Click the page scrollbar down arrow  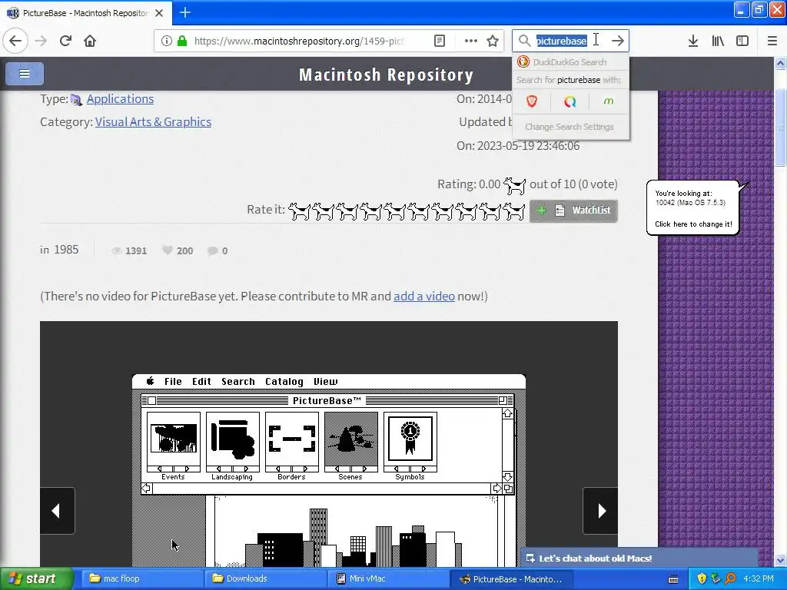coord(781,560)
